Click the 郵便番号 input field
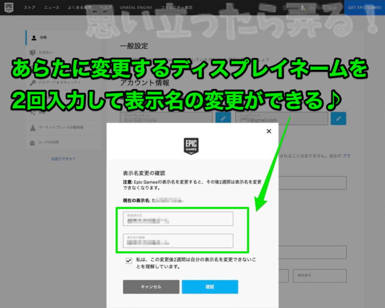This screenshot has width=385, height=308. tap(320, 276)
